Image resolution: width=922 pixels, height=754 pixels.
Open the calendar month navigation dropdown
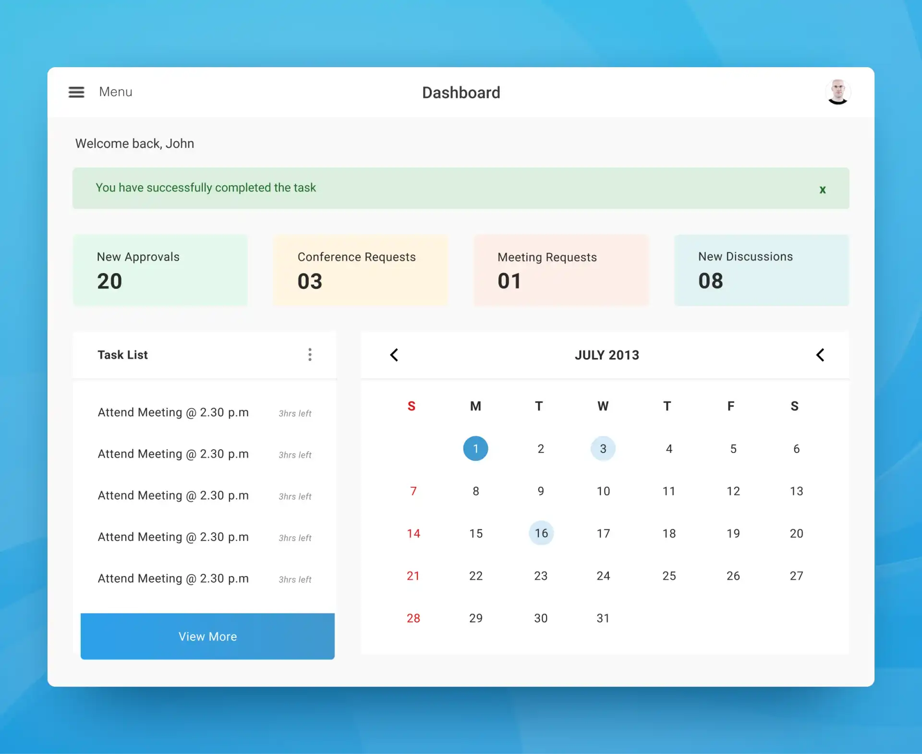point(606,354)
